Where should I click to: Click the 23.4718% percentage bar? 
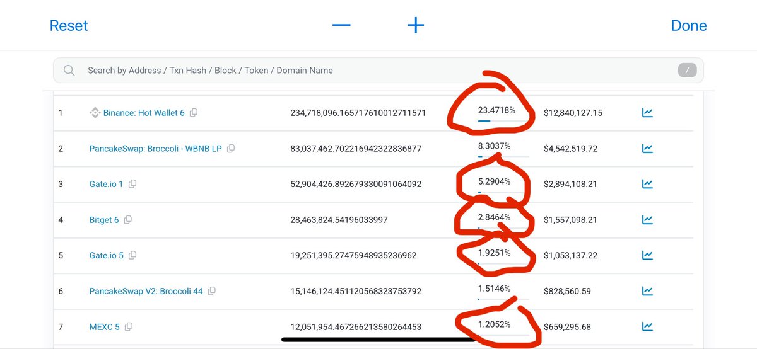(x=503, y=120)
